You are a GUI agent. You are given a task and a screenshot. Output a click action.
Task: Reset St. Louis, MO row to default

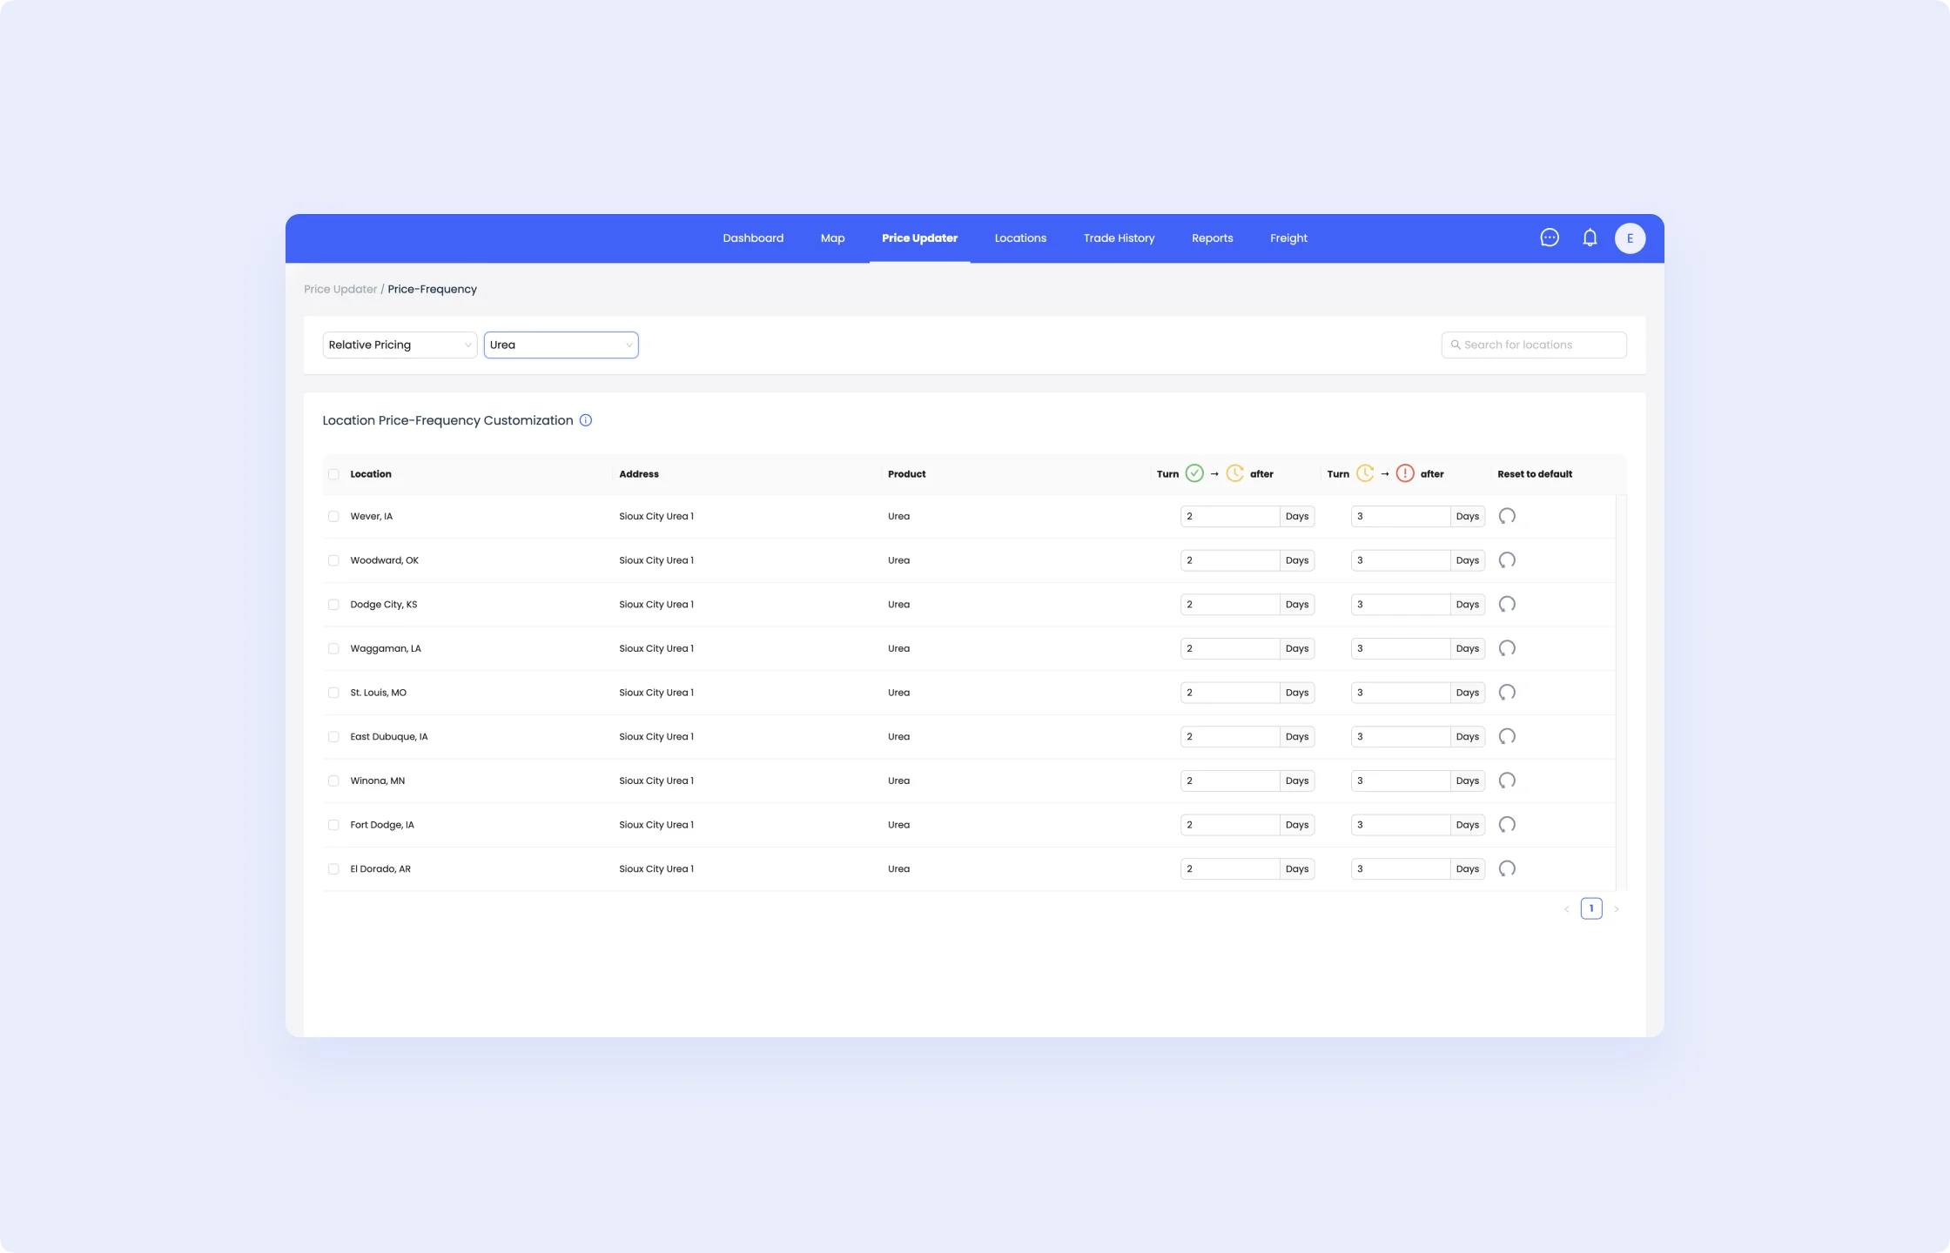point(1507,693)
